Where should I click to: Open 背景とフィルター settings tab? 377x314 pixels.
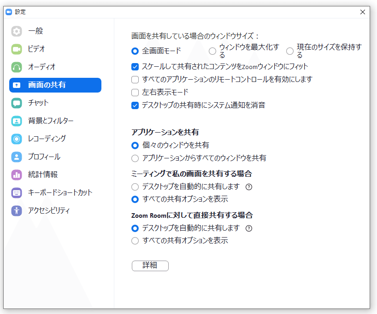click(55, 121)
